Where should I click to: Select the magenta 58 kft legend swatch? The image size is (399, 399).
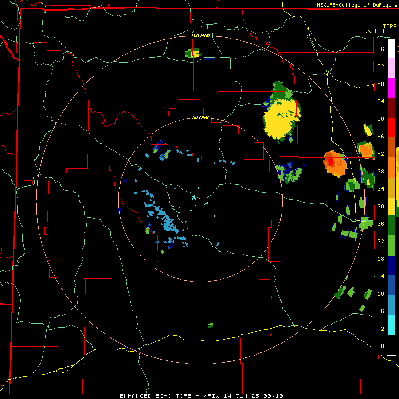(x=391, y=88)
